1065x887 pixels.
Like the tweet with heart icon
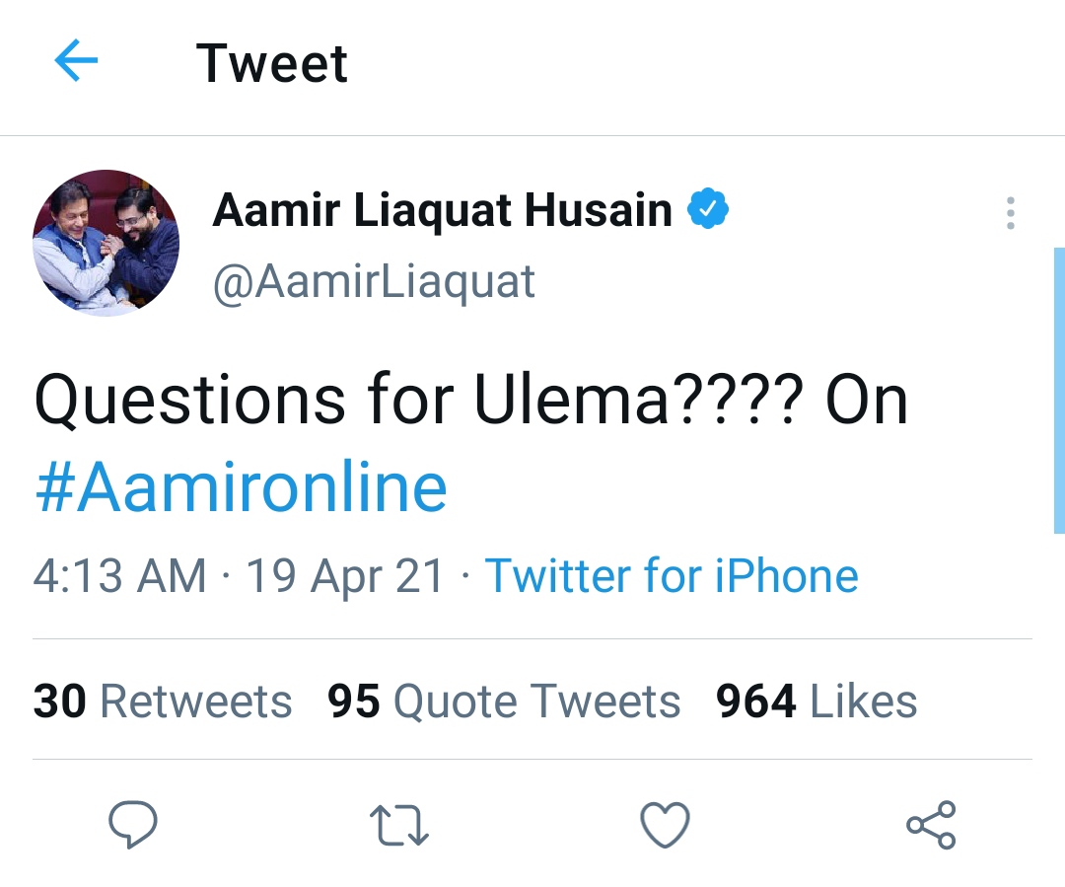pyautogui.click(x=665, y=825)
